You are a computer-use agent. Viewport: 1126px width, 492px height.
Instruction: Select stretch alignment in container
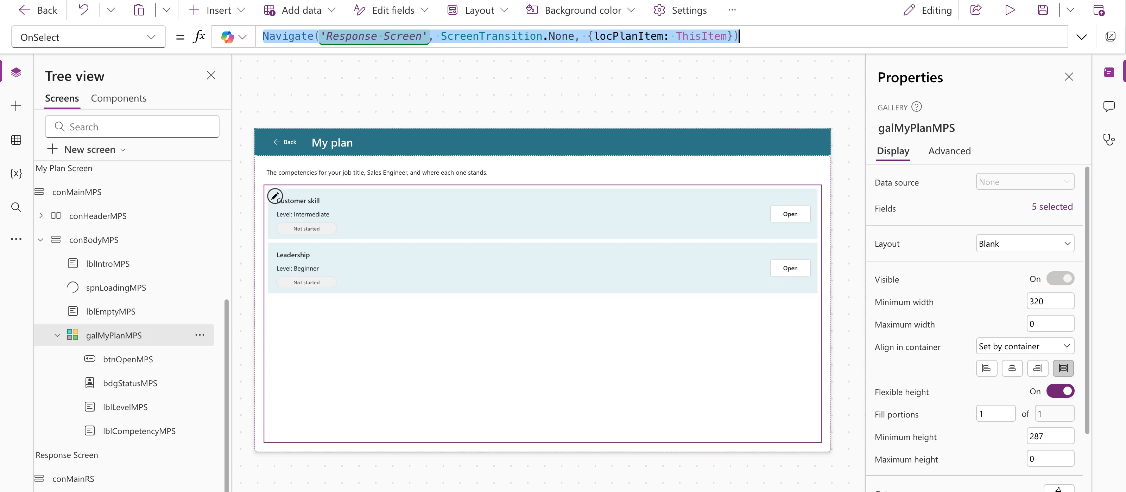(1063, 368)
